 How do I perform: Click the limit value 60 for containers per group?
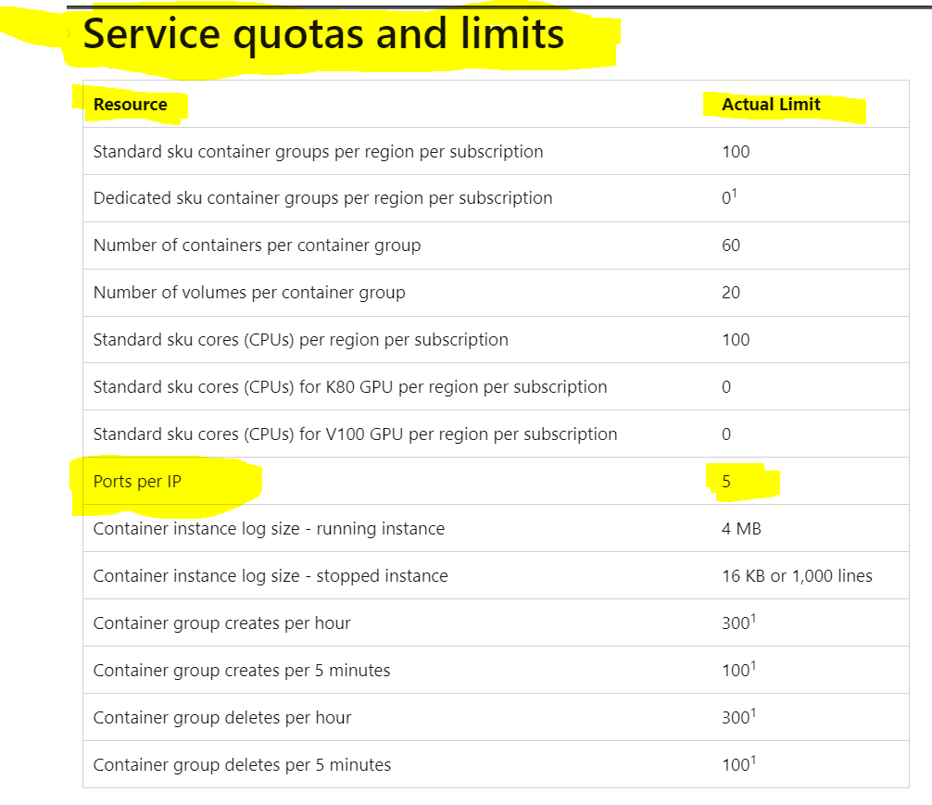point(731,245)
